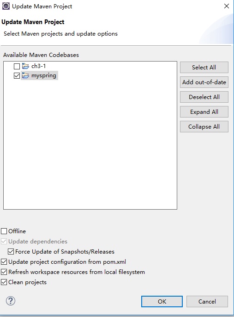Click the Select All button
Viewport: 234px width, 317px height.
pyautogui.click(x=204, y=67)
